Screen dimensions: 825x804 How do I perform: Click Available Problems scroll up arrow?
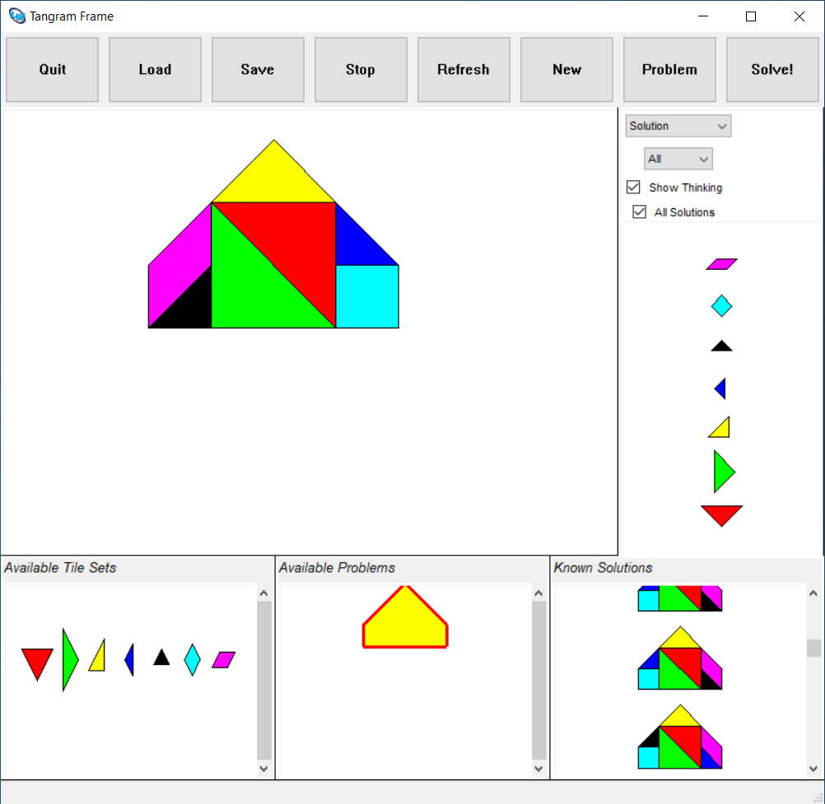coord(538,593)
